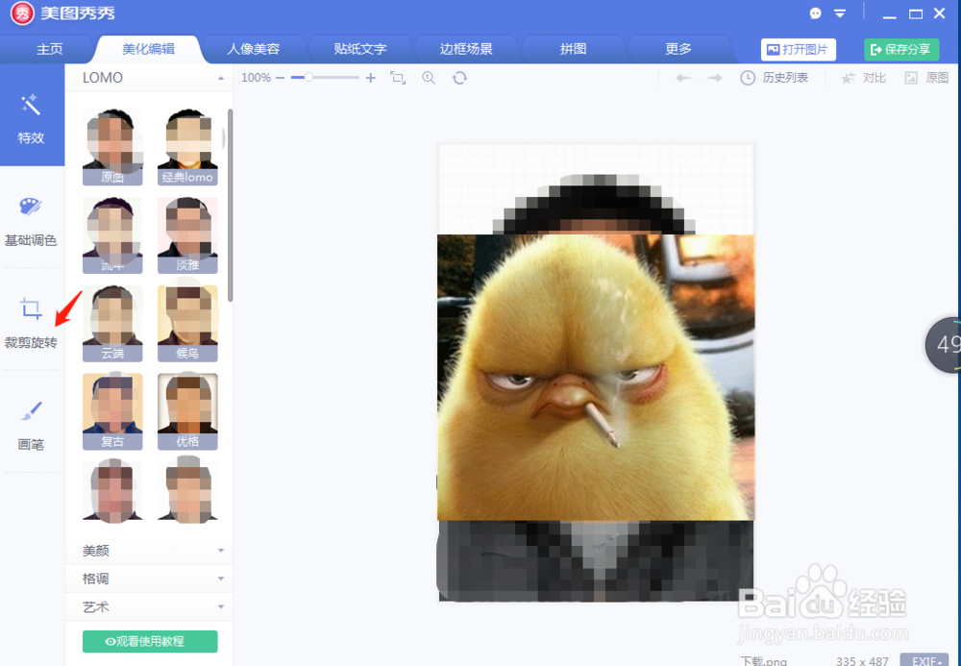Apply the 优格 effect thumbnail
961x666 pixels.
point(187,411)
